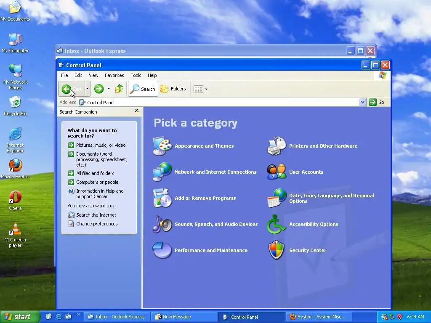Expand the Forward button history dropdown
Screen dimensions: 431x323
click(x=109, y=89)
